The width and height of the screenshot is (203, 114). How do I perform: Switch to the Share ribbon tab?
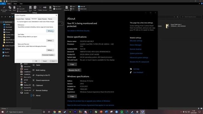click(x=15, y=4)
